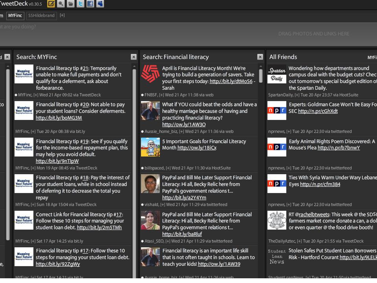
Task: Click TheDailyAztec emblem avatar
Action: [x=277, y=220]
